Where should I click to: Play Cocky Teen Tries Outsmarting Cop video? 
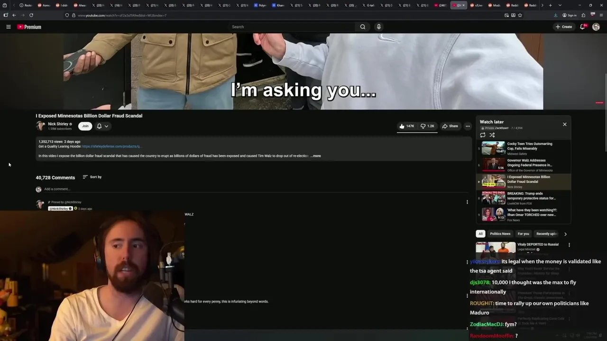[x=524, y=148]
